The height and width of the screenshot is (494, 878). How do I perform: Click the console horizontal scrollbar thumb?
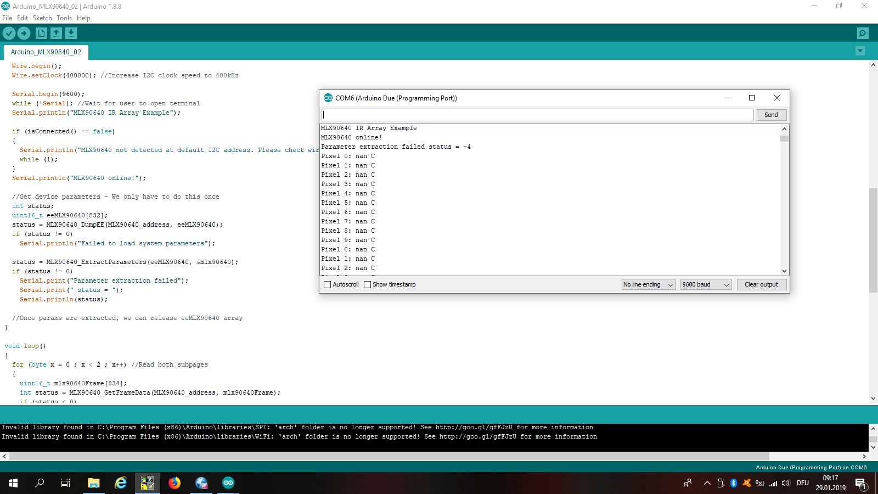[389, 456]
